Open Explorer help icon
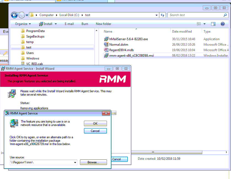231x179 pixels. [223, 24]
